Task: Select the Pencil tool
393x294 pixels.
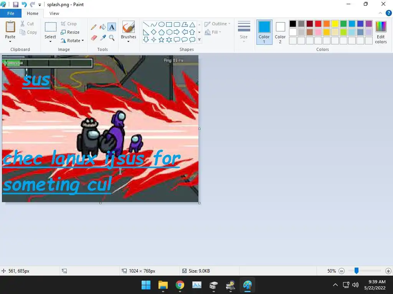Action: click(x=94, y=27)
